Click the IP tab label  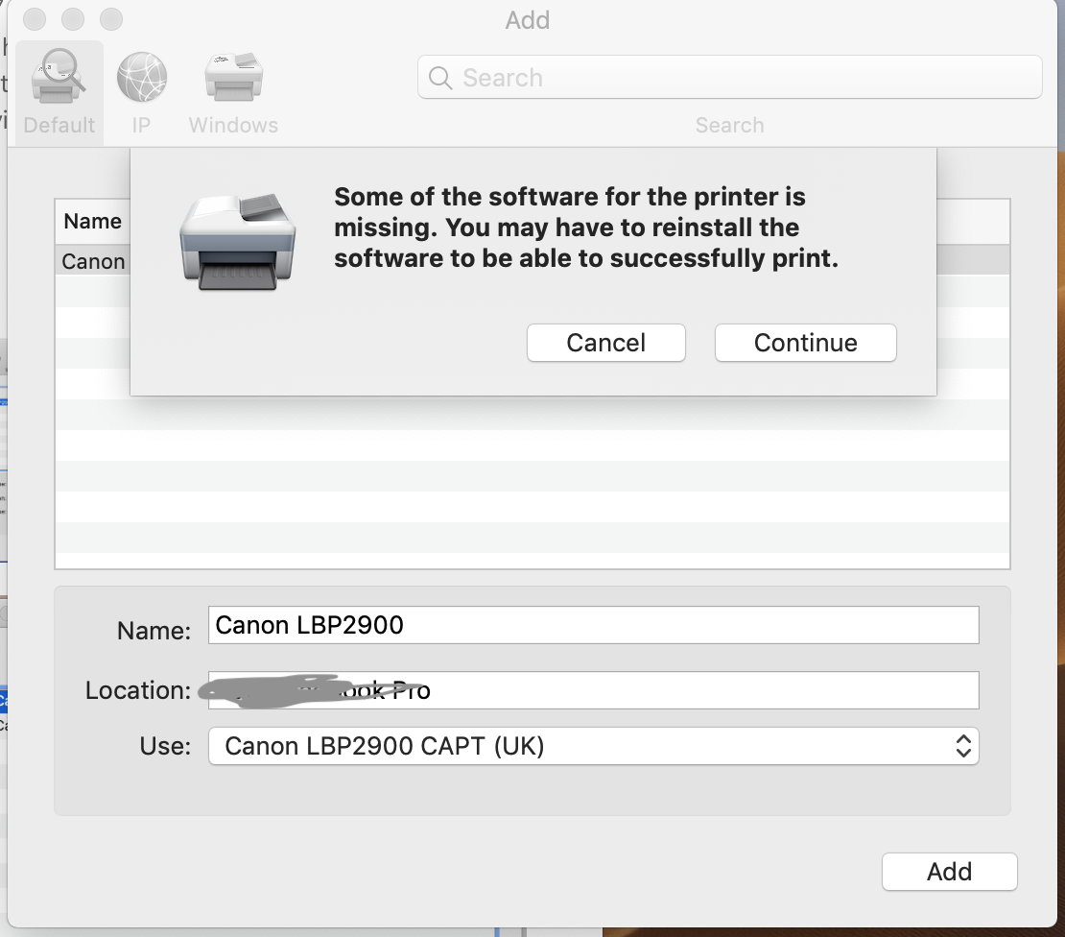(x=141, y=125)
